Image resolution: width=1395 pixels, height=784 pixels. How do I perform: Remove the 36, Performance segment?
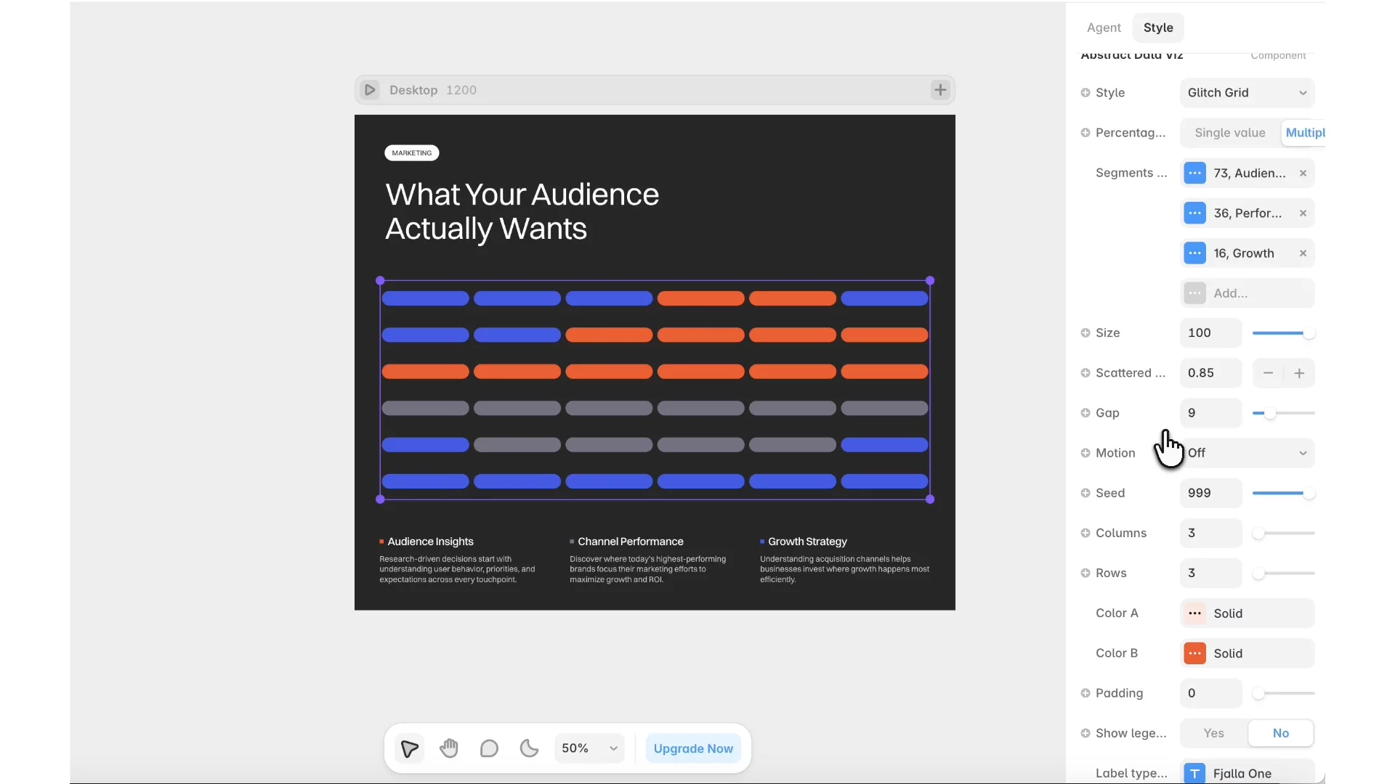1303,213
